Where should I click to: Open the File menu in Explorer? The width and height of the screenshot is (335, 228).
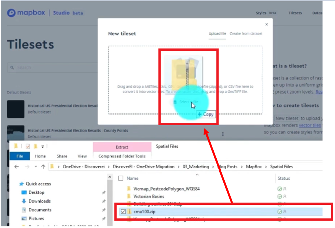click(20, 156)
